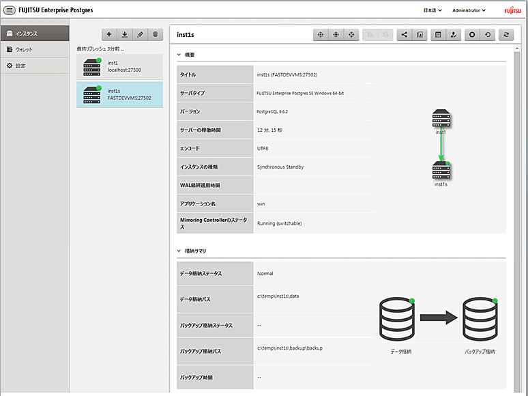Open the 日本語 language dropdown
This screenshot has width=528, height=396.
coord(432,10)
